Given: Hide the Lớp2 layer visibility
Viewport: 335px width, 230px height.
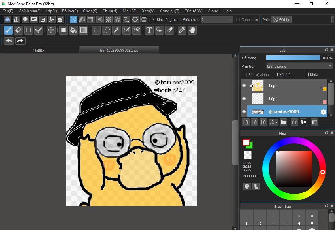Looking at the screenshot, I should point(244,86).
